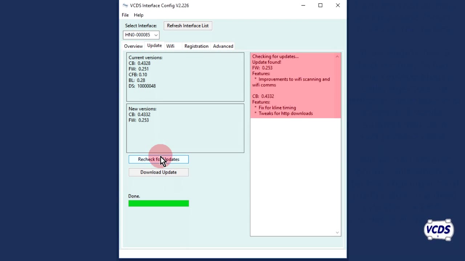Click 'FW: 0.253' in New versions box
Viewport: 465px width, 261px height.
click(x=139, y=120)
